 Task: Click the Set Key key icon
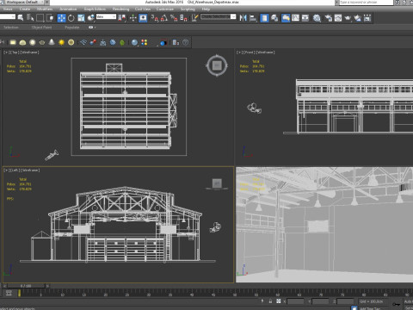click(x=397, y=304)
